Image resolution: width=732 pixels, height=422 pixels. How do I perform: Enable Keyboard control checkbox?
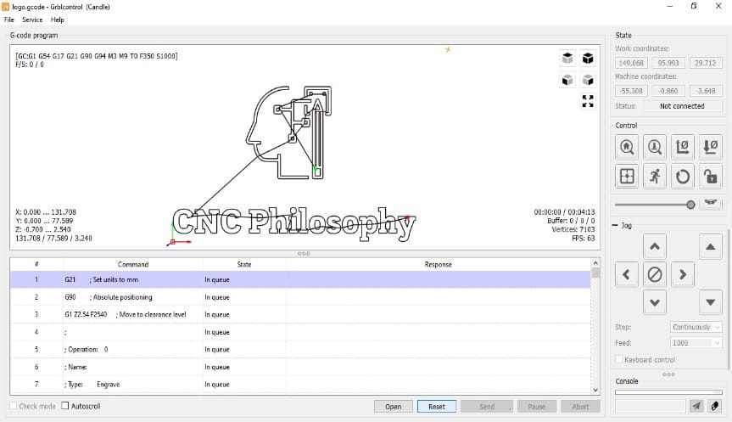[x=618, y=359]
